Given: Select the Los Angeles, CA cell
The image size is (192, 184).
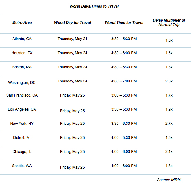Looking at the screenshot, I should tap(22, 109).
